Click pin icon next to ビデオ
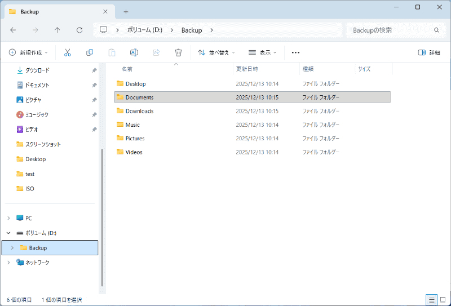This screenshot has height=306, width=451. pyautogui.click(x=94, y=130)
